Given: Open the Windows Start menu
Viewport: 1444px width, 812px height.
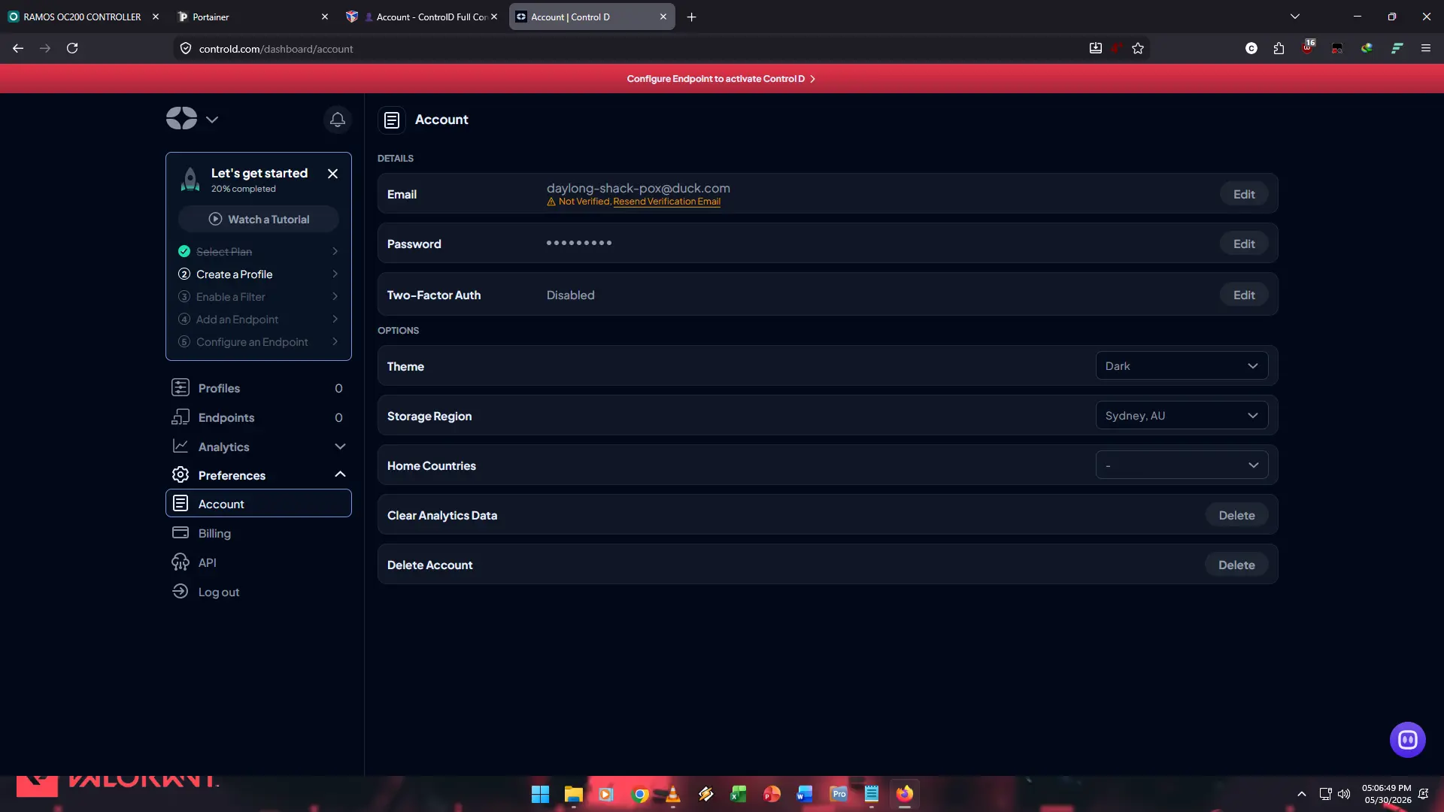Looking at the screenshot, I should click(540, 794).
